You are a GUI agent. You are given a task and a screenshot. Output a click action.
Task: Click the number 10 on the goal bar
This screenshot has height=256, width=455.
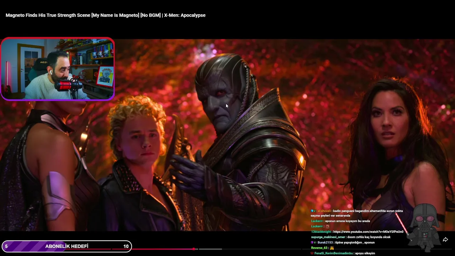(126, 246)
